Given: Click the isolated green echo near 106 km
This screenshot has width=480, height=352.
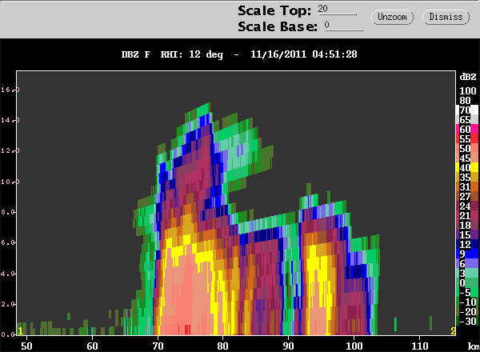Looking at the screenshot, I should (x=395, y=325).
